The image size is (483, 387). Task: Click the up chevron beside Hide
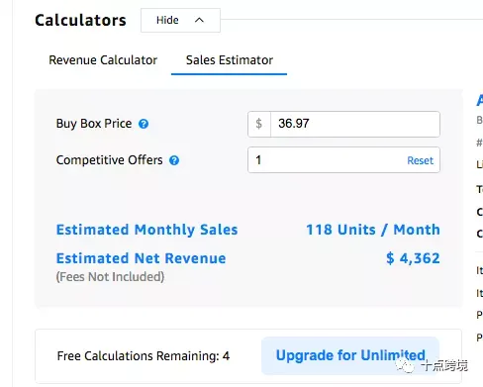tap(199, 20)
